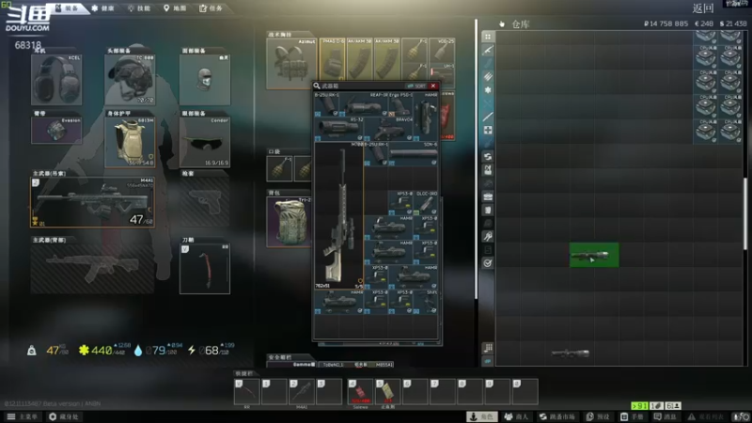The image size is (752, 423).
Task: Select the Evasion armband item
Action: pyautogui.click(x=56, y=130)
